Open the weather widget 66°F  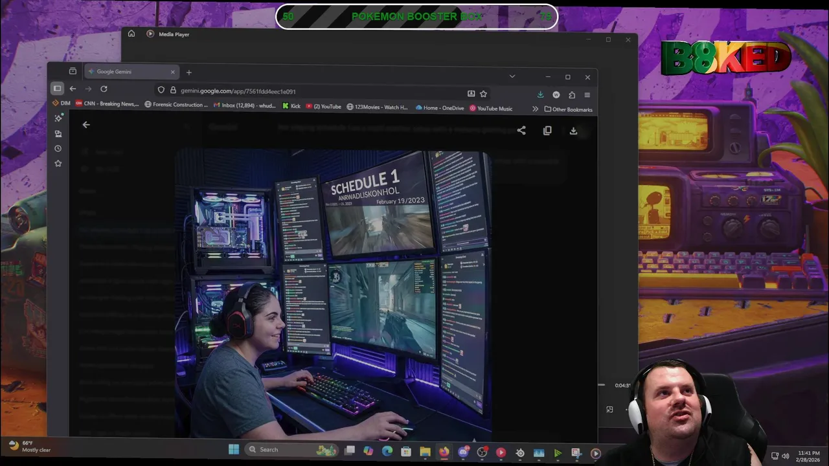29,447
